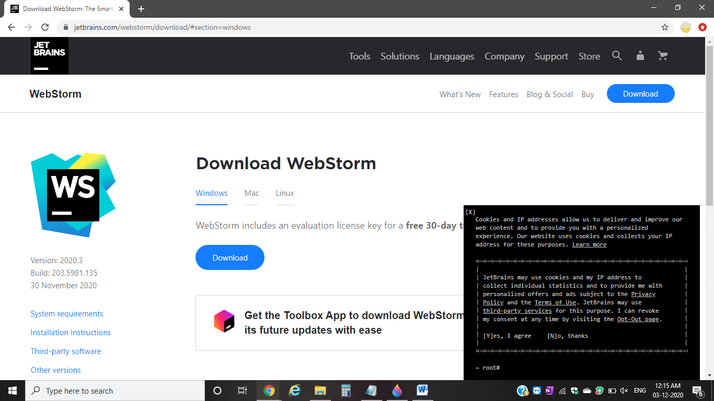Open Installation Instructions link
Screen dimensions: 714x401
pyautogui.click(x=71, y=333)
